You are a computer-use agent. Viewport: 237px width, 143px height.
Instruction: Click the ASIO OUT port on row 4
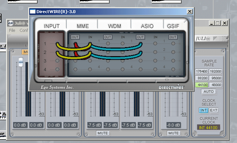click(x=141, y=69)
